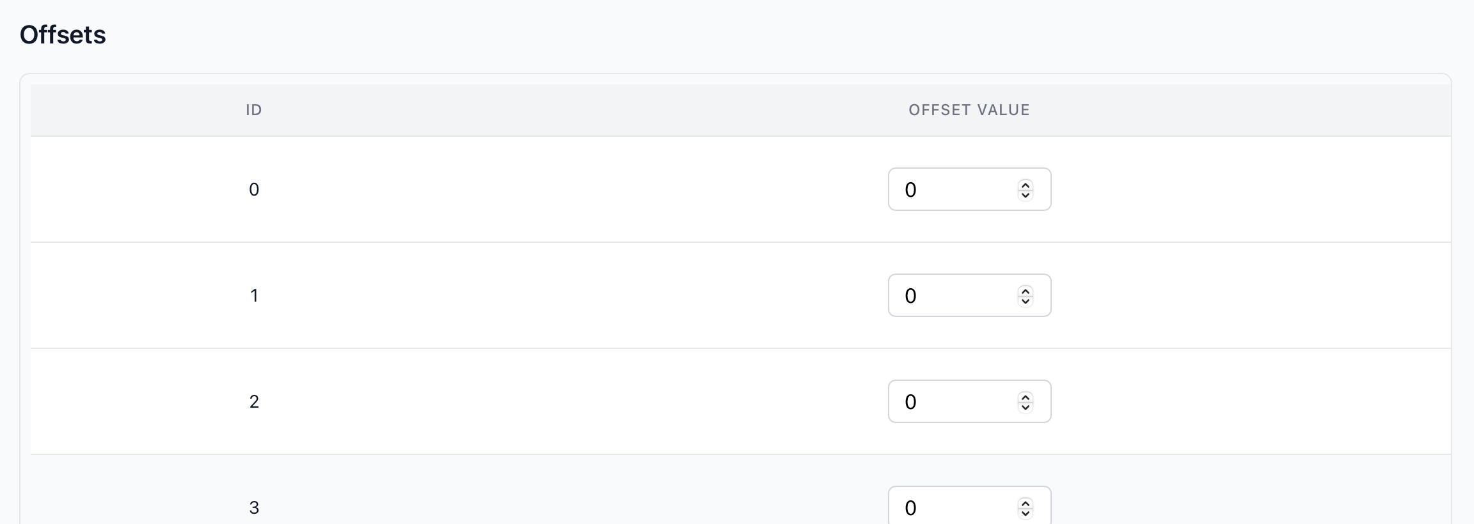Click the ID cell showing 1
1474x524 pixels.
[254, 296]
